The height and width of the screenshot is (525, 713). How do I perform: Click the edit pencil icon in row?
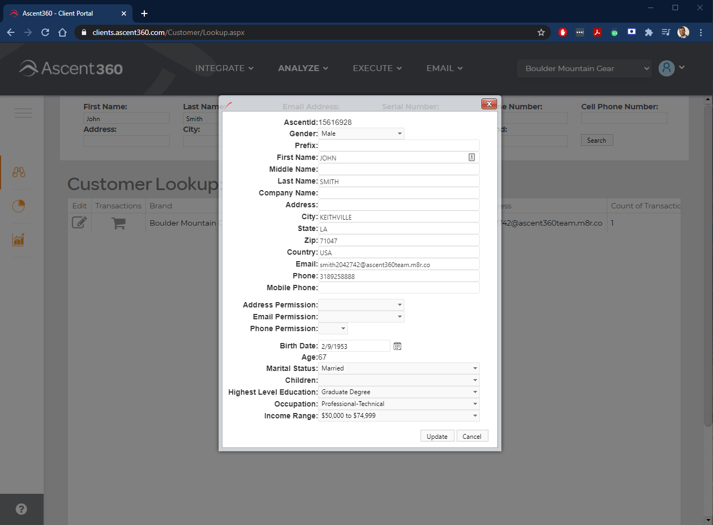click(79, 222)
